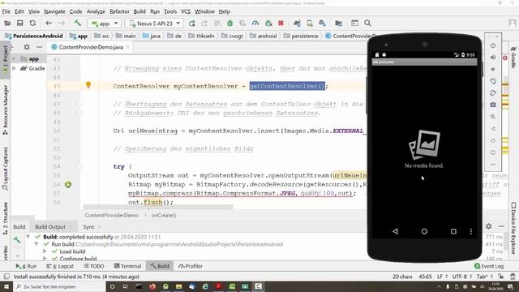This screenshot has height=292, width=519.
Task: Rotate emulator right
Action: (493, 93)
